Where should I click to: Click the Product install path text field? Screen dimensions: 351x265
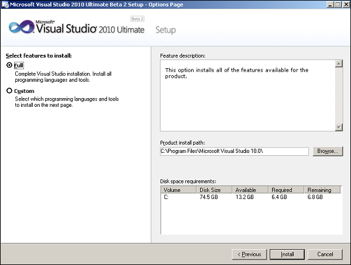click(x=234, y=152)
